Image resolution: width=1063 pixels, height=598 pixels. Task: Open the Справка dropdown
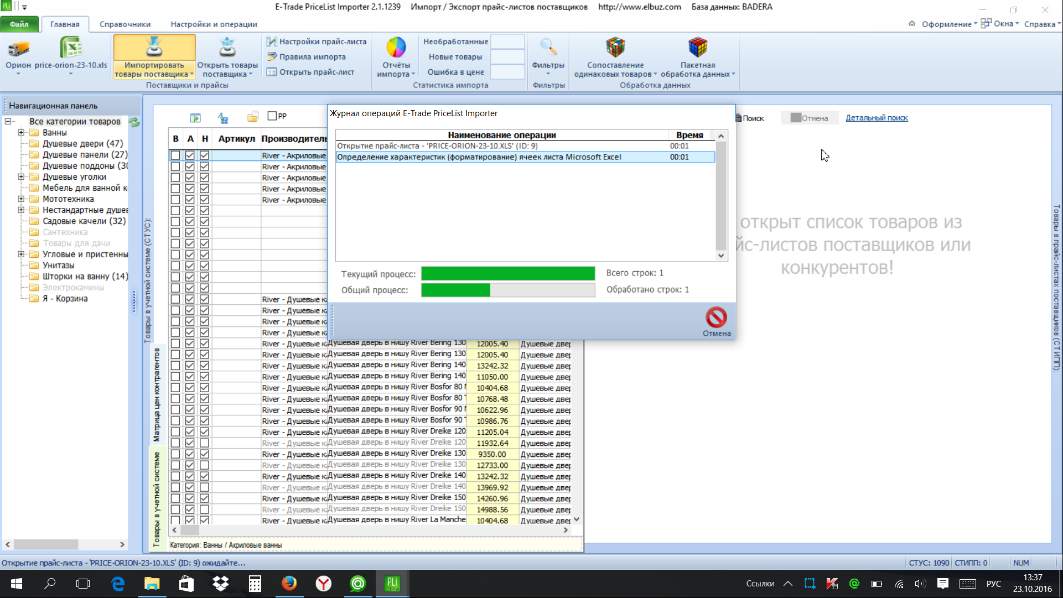coord(1042,24)
